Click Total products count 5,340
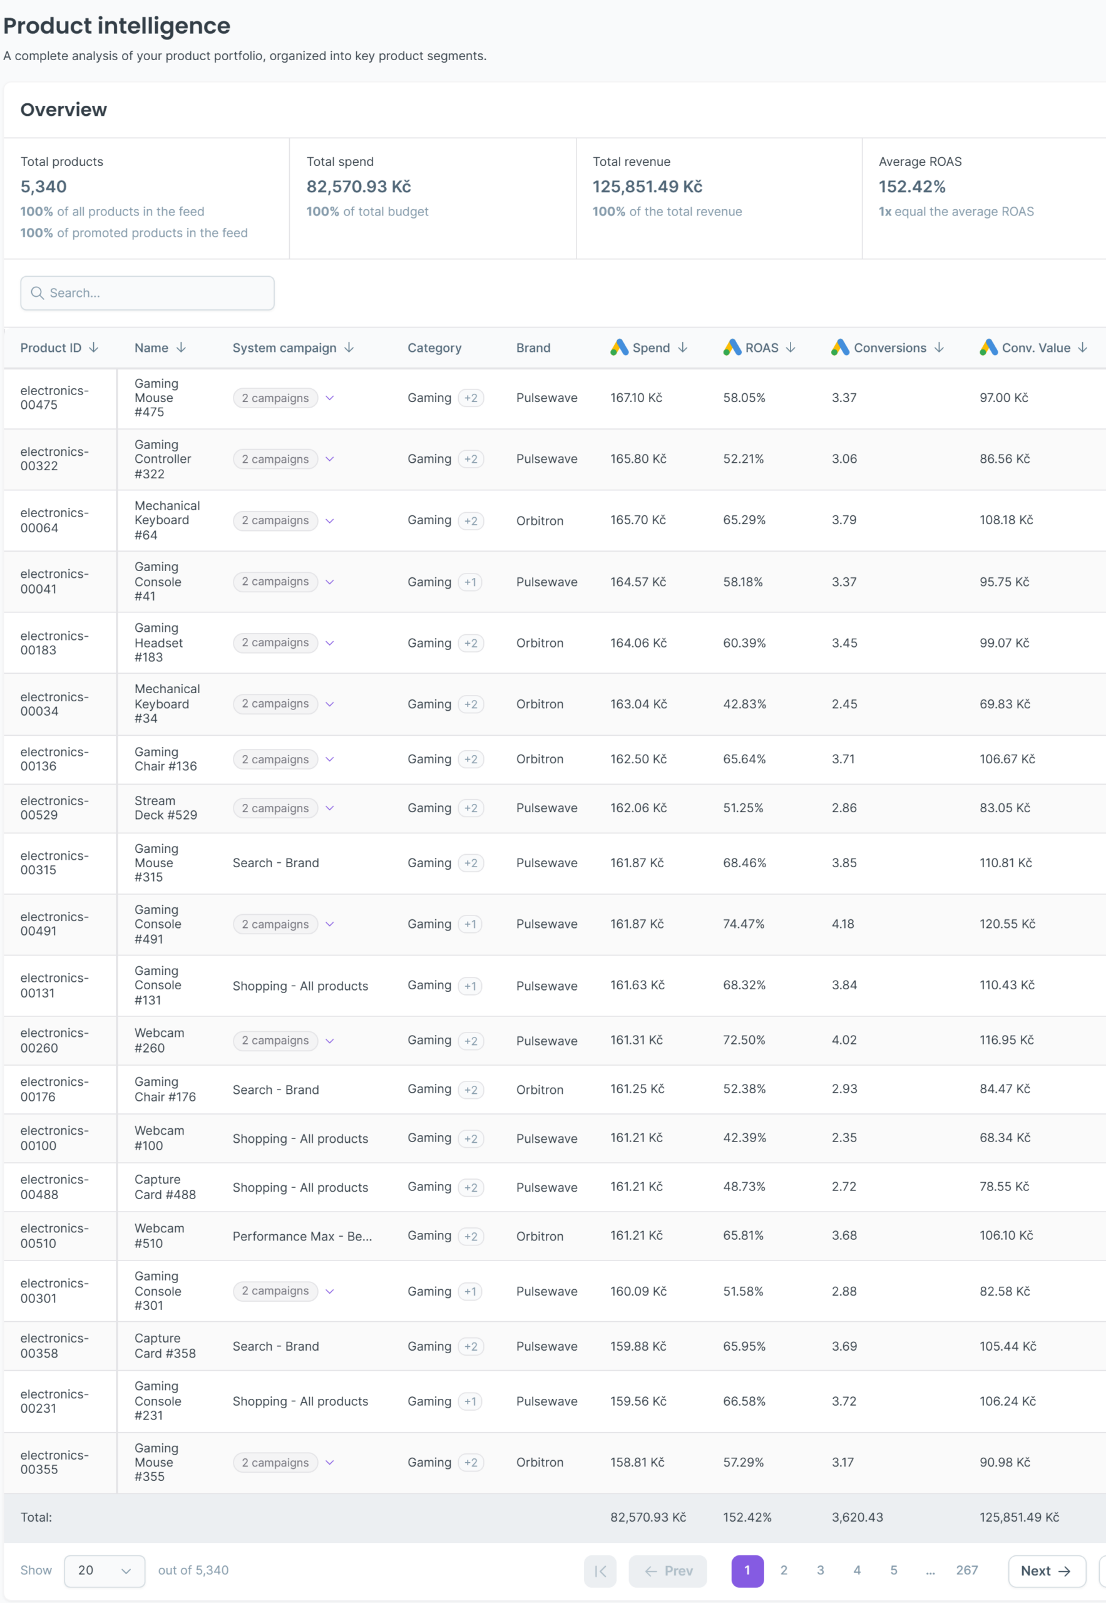This screenshot has width=1106, height=1603. click(x=44, y=187)
